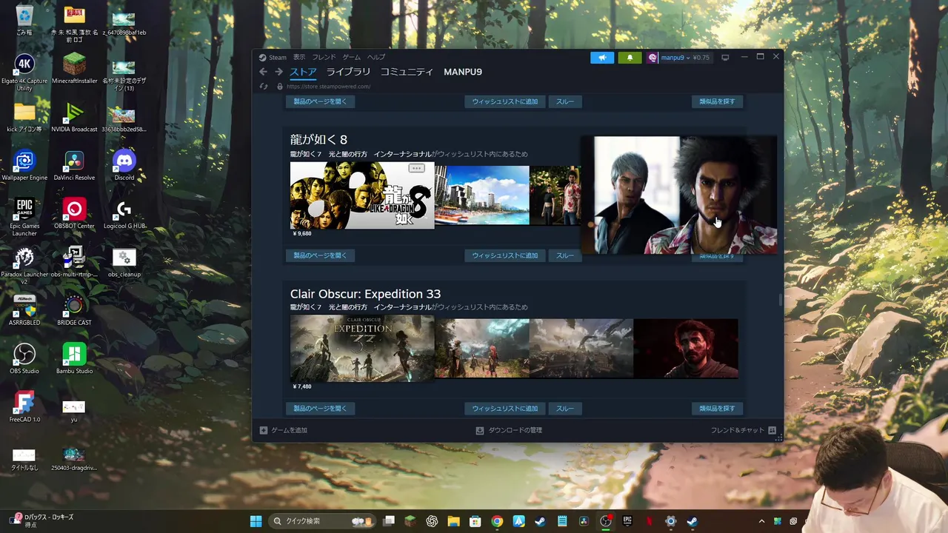
Task: Select the bearded man Clair Obscur screenshot
Action: (686, 349)
